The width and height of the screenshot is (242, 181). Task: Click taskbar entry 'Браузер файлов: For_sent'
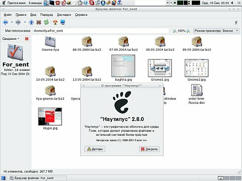coord(38,178)
